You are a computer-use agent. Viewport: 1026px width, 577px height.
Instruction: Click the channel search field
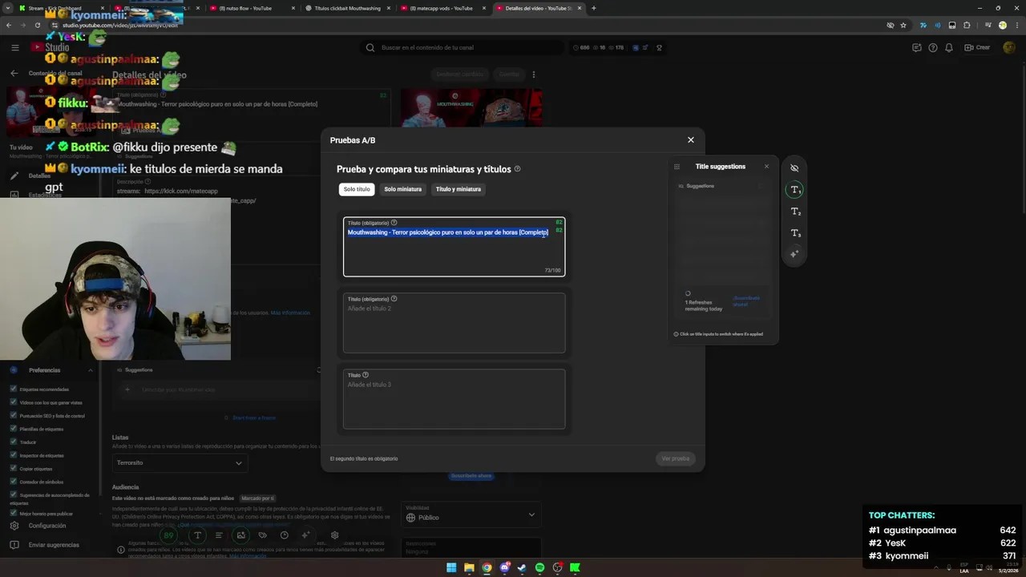point(461,47)
